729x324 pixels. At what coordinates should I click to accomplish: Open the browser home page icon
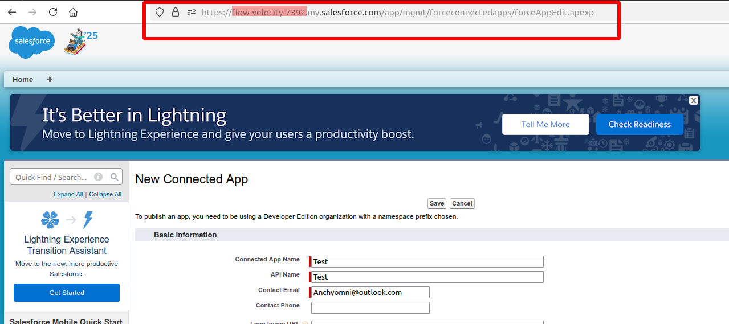click(x=73, y=12)
